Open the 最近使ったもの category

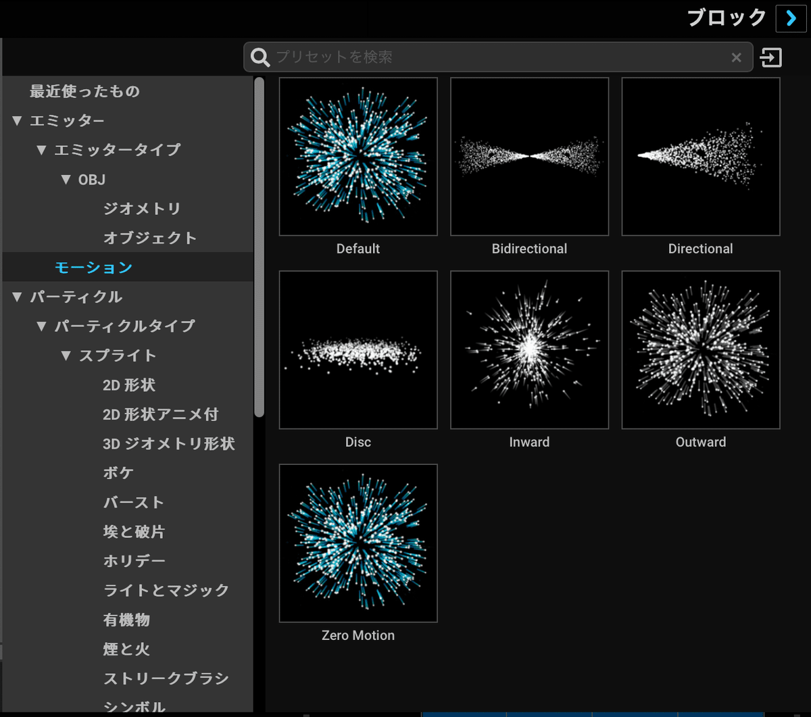(x=83, y=91)
